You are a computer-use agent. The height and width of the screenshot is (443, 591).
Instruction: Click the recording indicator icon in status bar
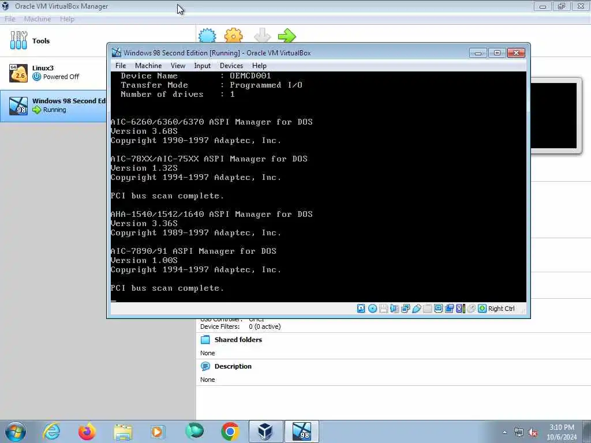[x=449, y=309]
